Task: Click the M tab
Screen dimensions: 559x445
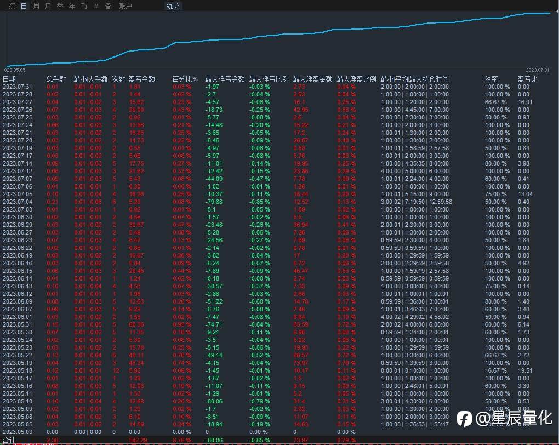Action: 96,6
